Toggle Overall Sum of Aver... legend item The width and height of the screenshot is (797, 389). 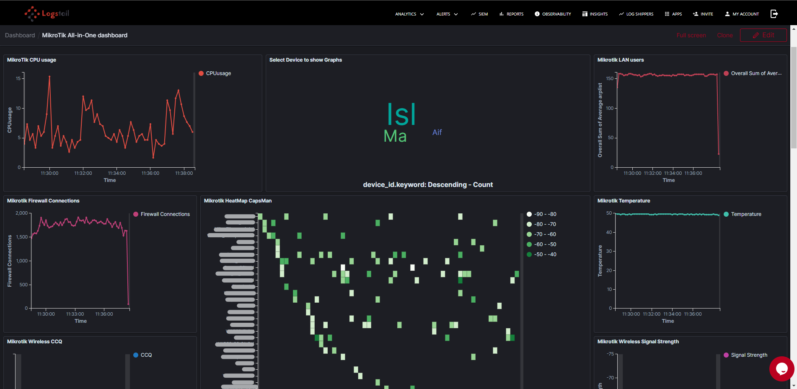[x=753, y=73]
